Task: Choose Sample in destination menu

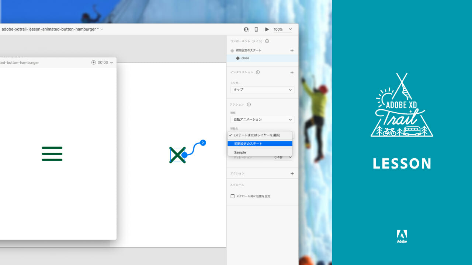Action: 260,152
